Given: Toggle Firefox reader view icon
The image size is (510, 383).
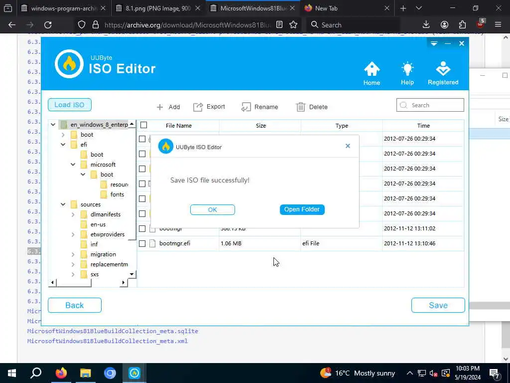Looking at the screenshot, I should (x=279, y=25).
